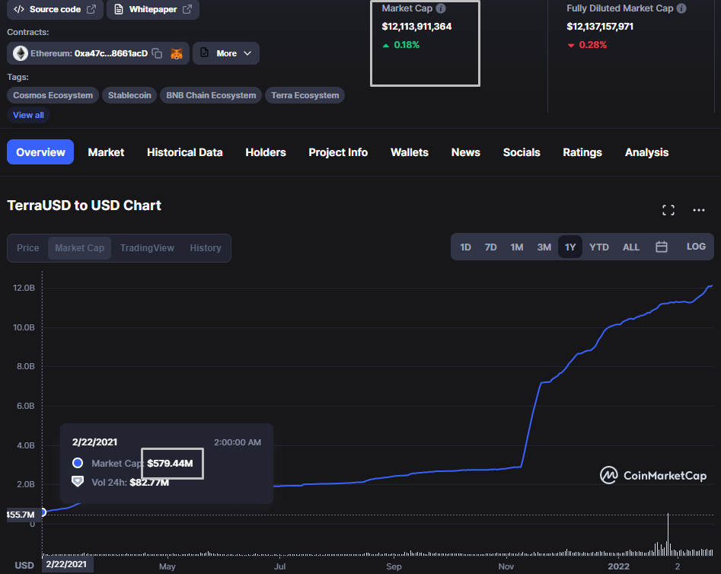Viewport: 721px width, 574px height.
Task: Switch chart to Price view
Action: point(28,248)
